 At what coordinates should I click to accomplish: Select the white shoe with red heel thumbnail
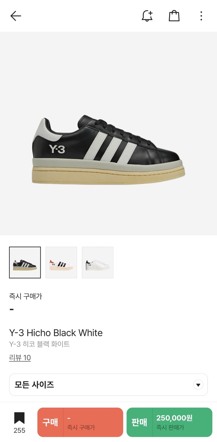click(61, 262)
